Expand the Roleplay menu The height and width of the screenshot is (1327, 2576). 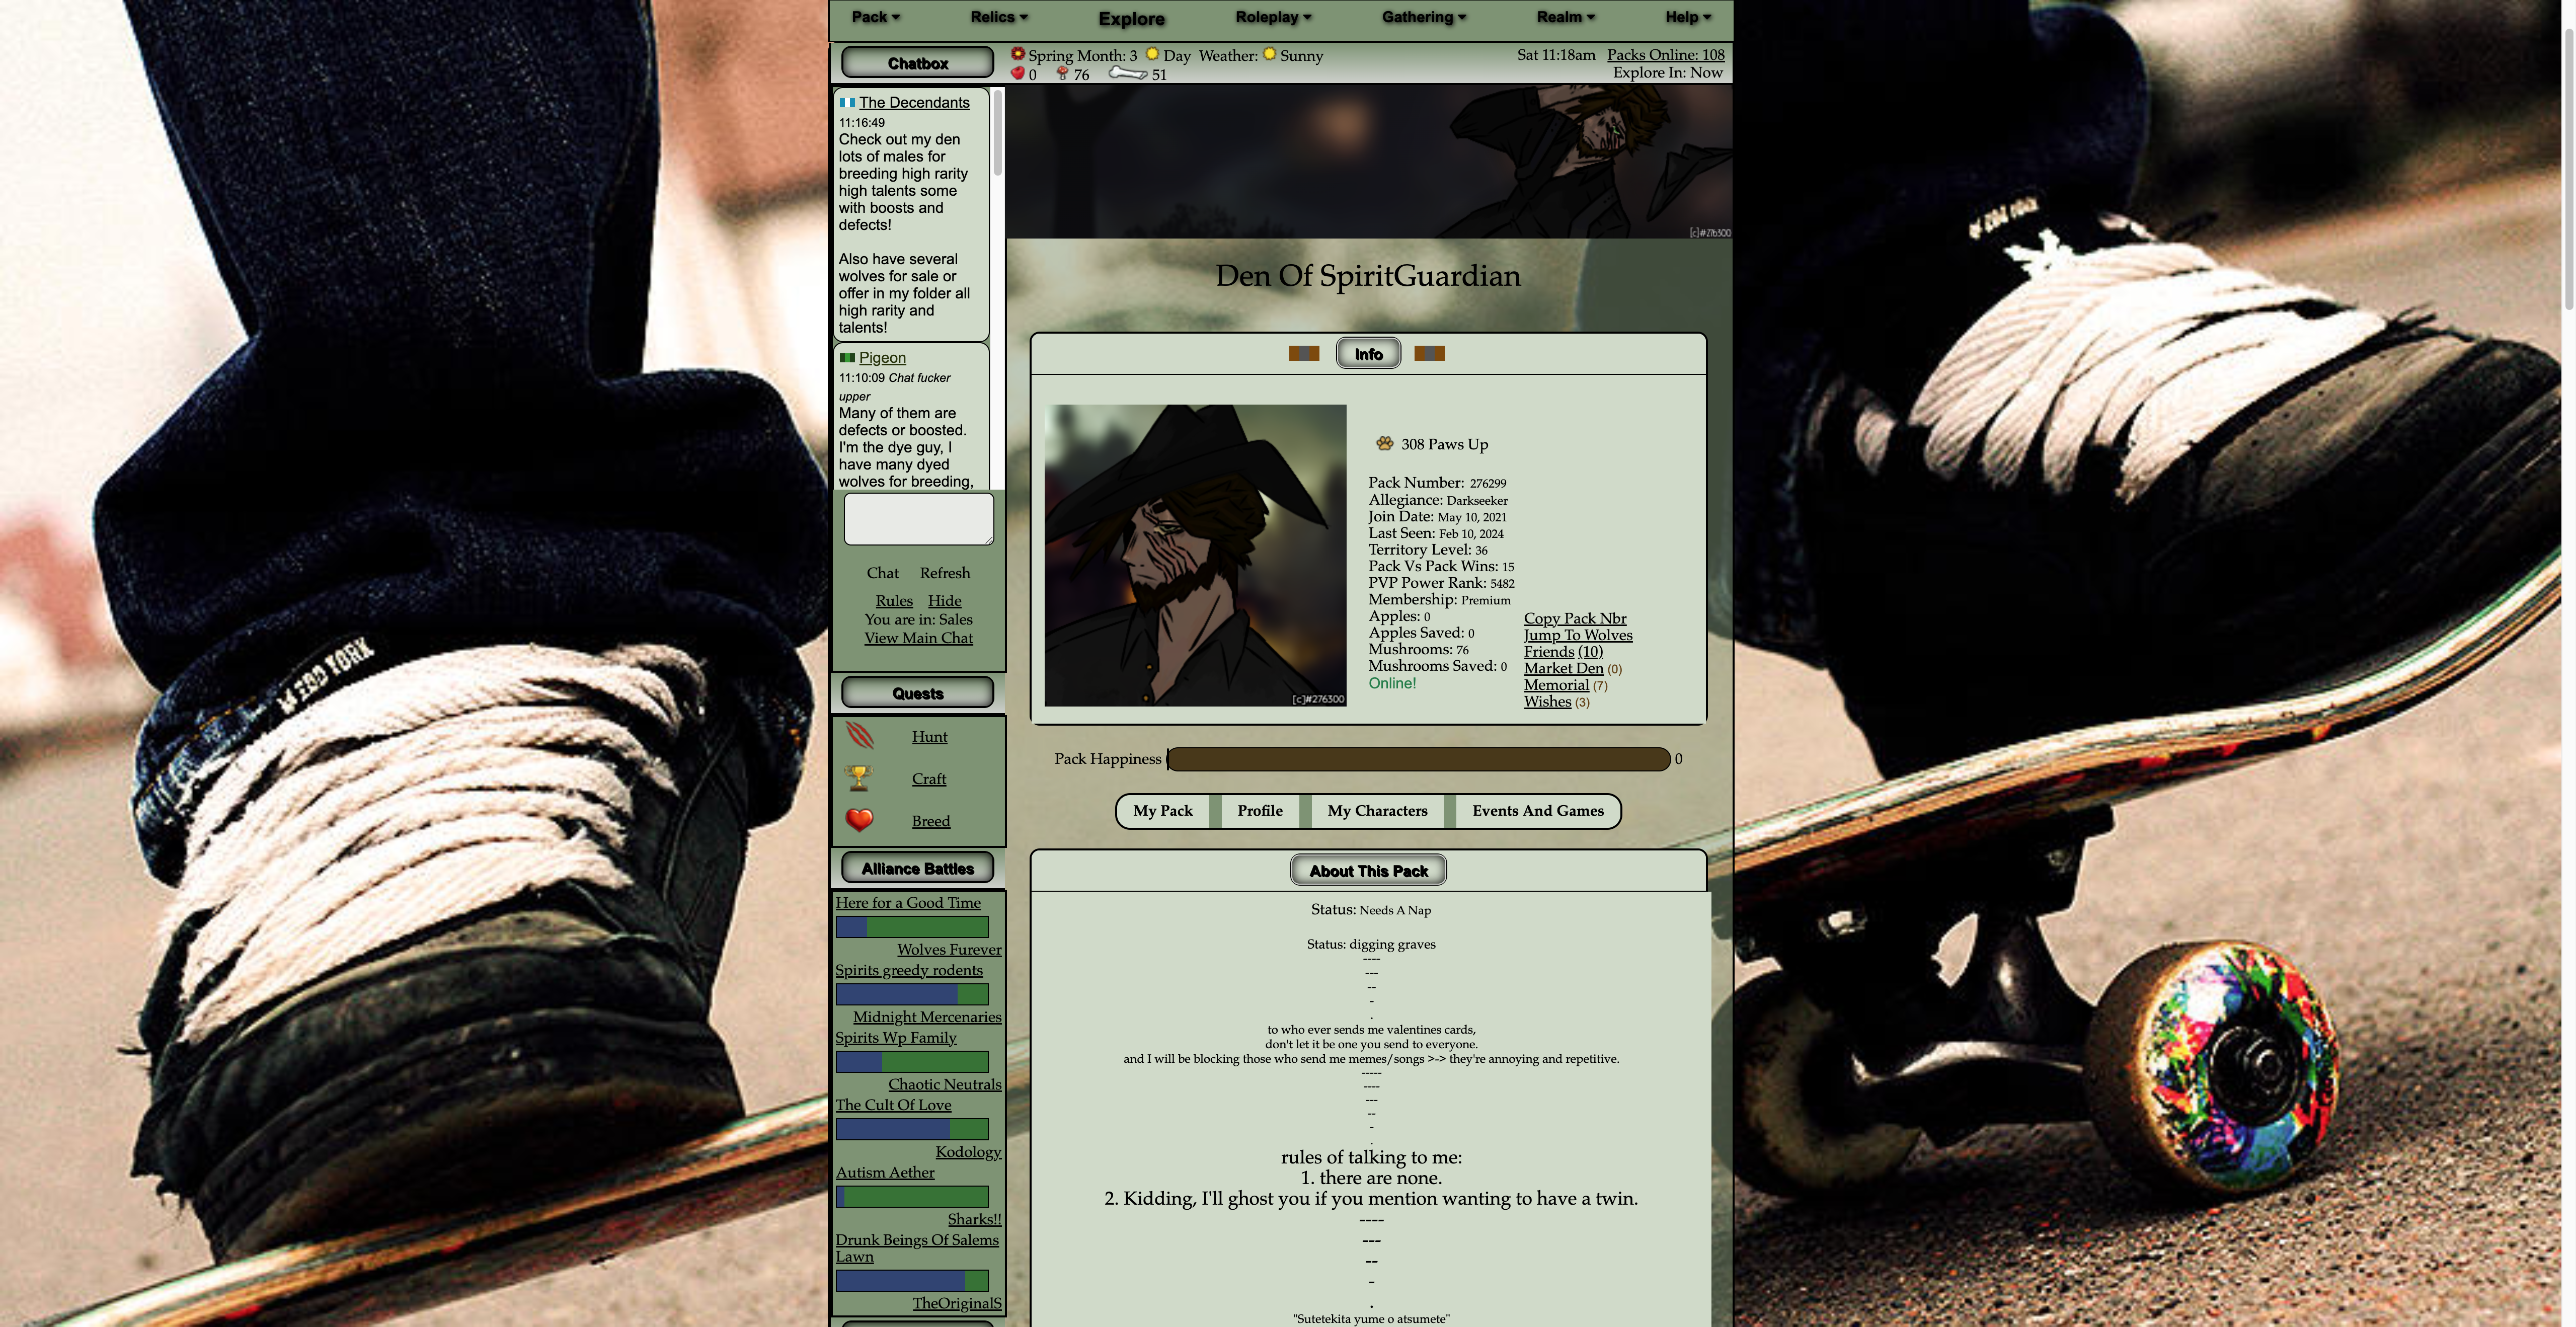pos(1273,17)
